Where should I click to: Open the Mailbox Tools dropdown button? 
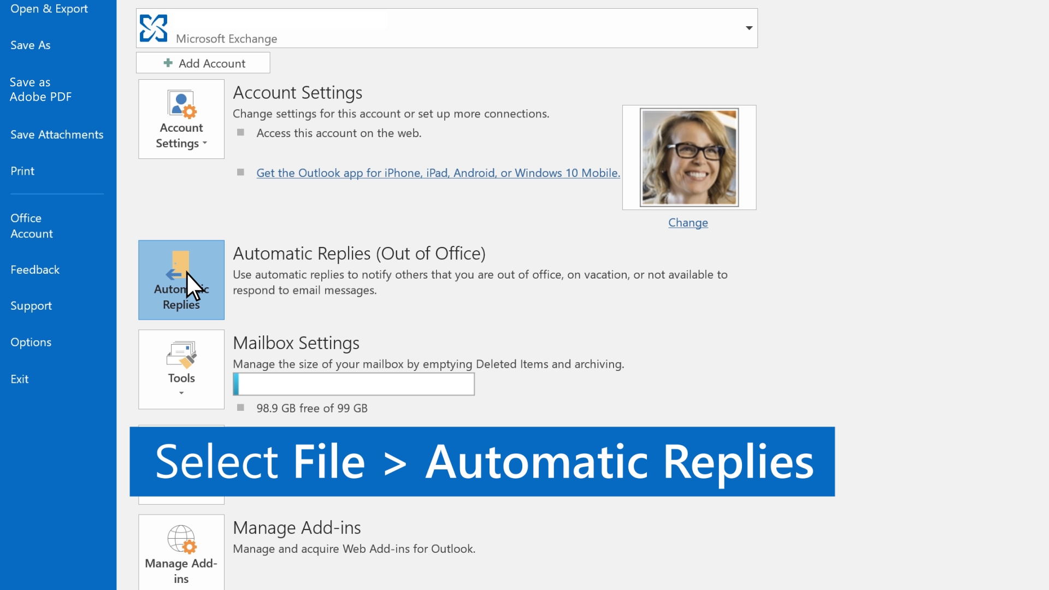(181, 369)
